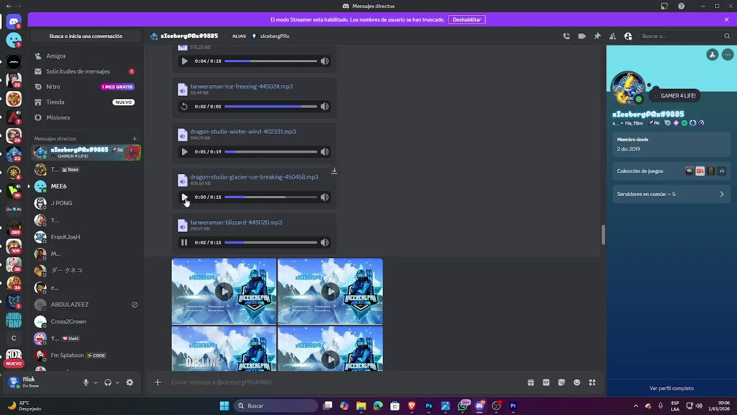737x415 pixels.
Task: Mute volume on winter-wind audio player
Action: click(325, 152)
